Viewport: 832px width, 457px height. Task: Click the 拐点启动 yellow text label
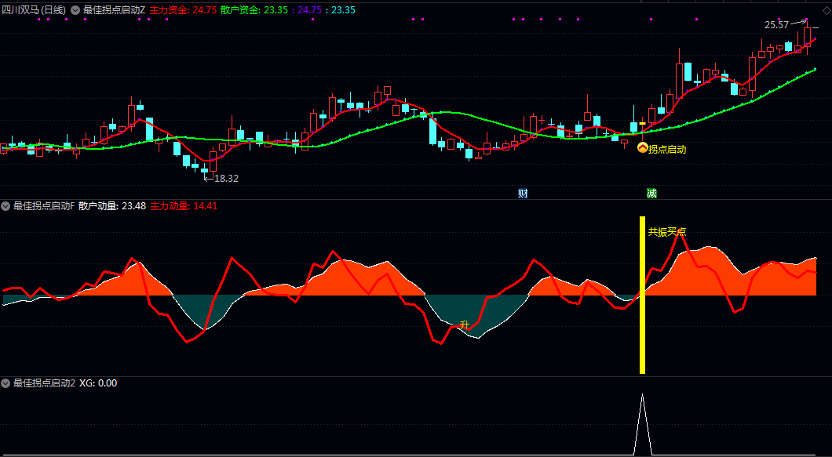click(667, 150)
